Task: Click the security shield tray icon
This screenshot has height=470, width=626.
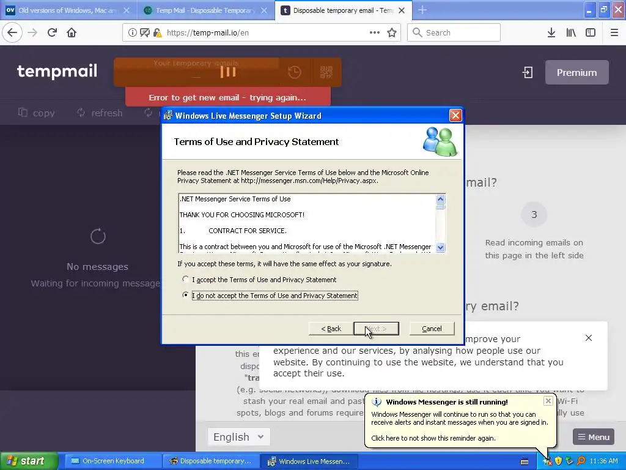Action: point(558,461)
